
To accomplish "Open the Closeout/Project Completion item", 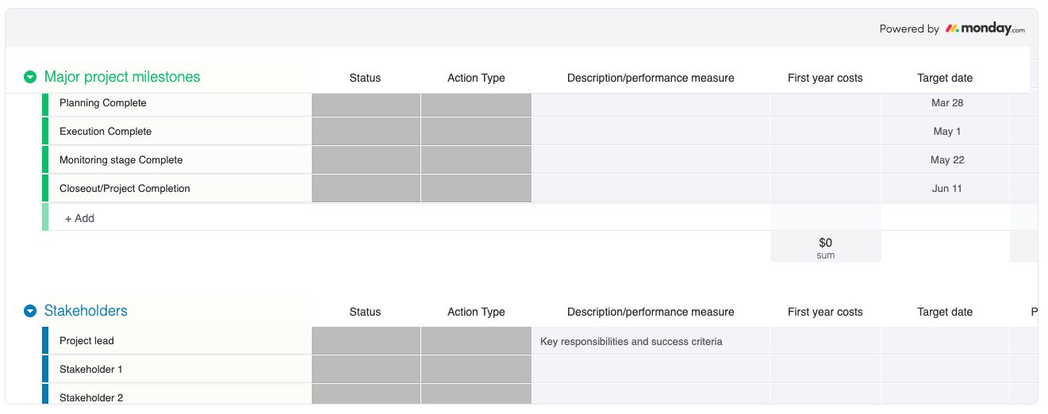I will pos(125,189).
